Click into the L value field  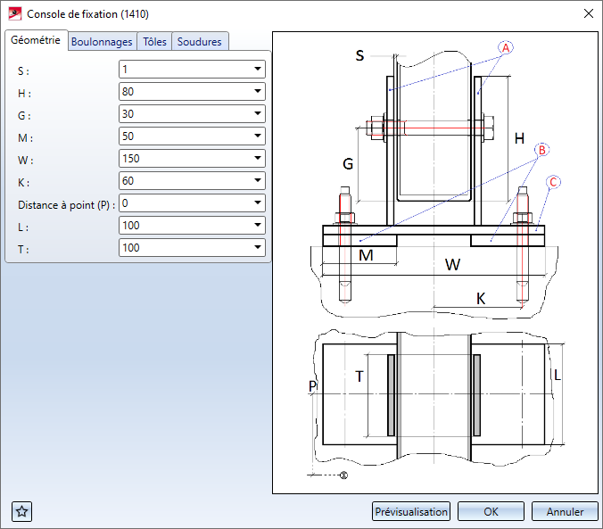pos(183,225)
